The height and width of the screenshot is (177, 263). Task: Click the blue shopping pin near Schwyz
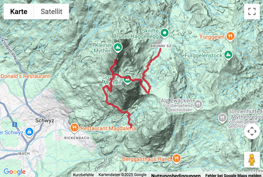tap(29, 132)
